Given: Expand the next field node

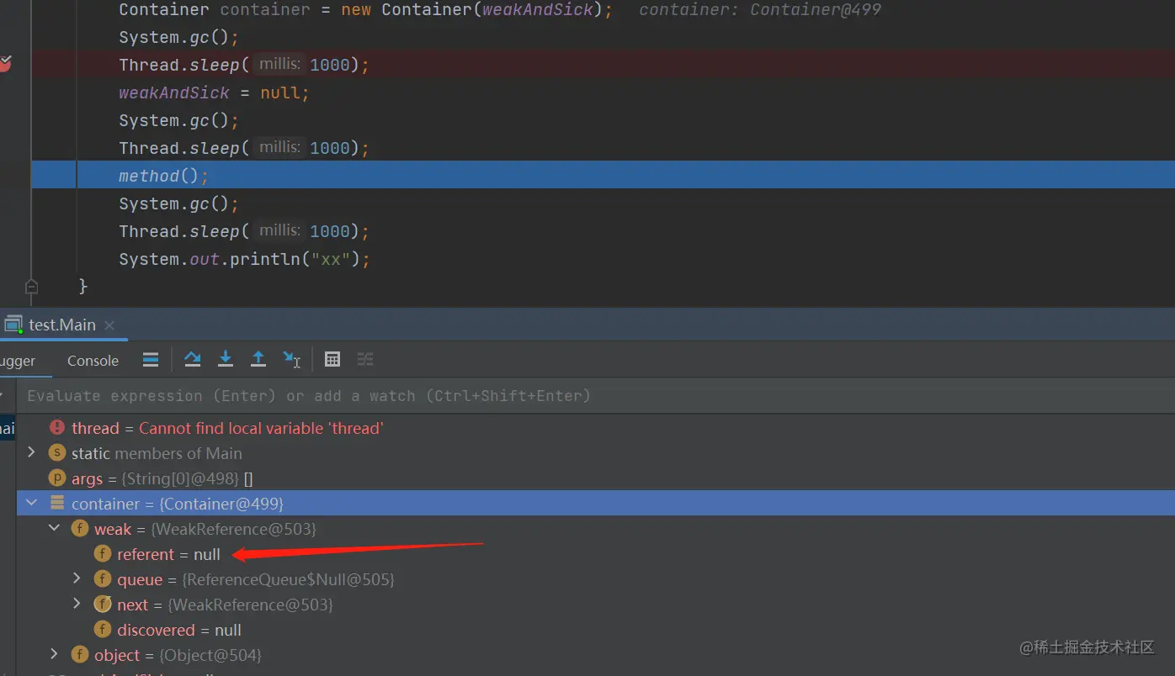Looking at the screenshot, I should 77,604.
